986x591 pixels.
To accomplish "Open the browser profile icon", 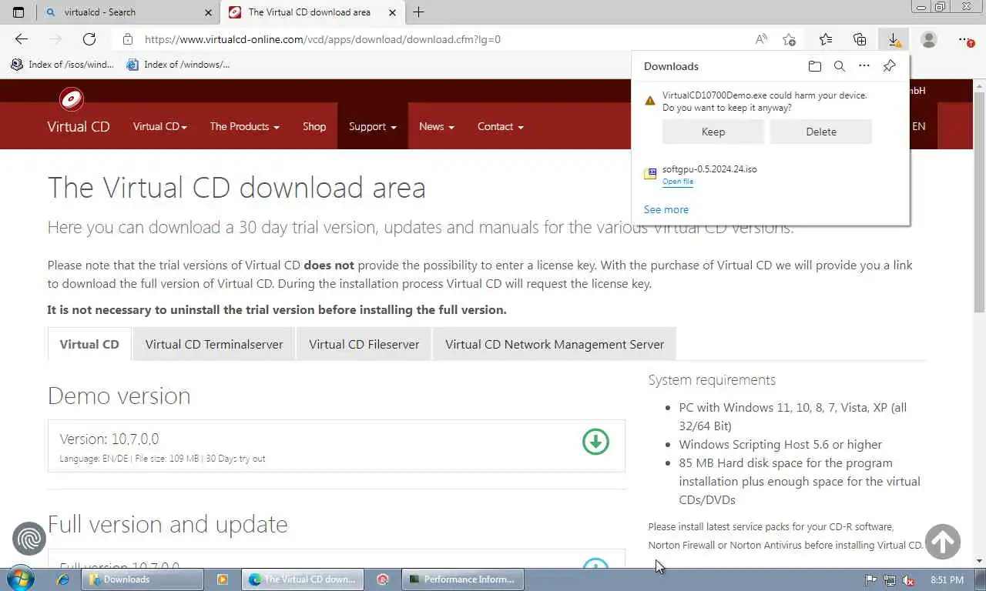I will click(x=929, y=39).
